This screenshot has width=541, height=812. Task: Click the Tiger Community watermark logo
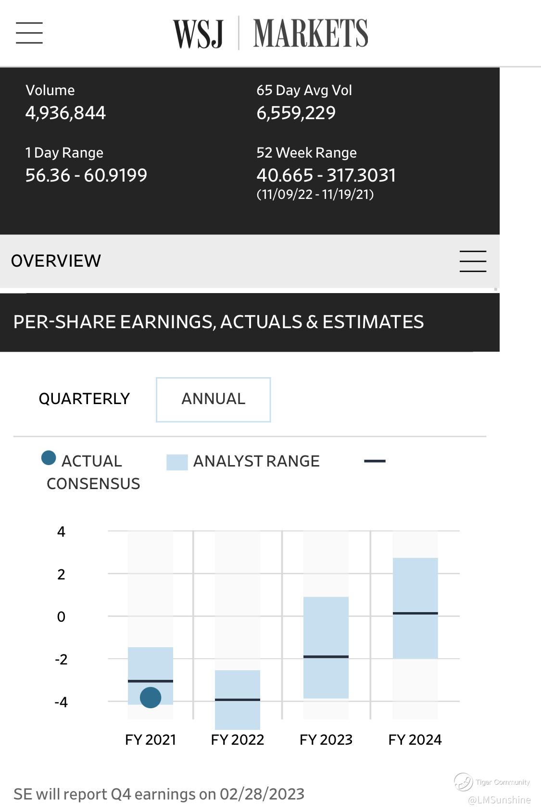(463, 782)
